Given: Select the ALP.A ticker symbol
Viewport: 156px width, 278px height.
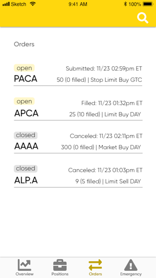Looking at the screenshot, I should [26, 181].
